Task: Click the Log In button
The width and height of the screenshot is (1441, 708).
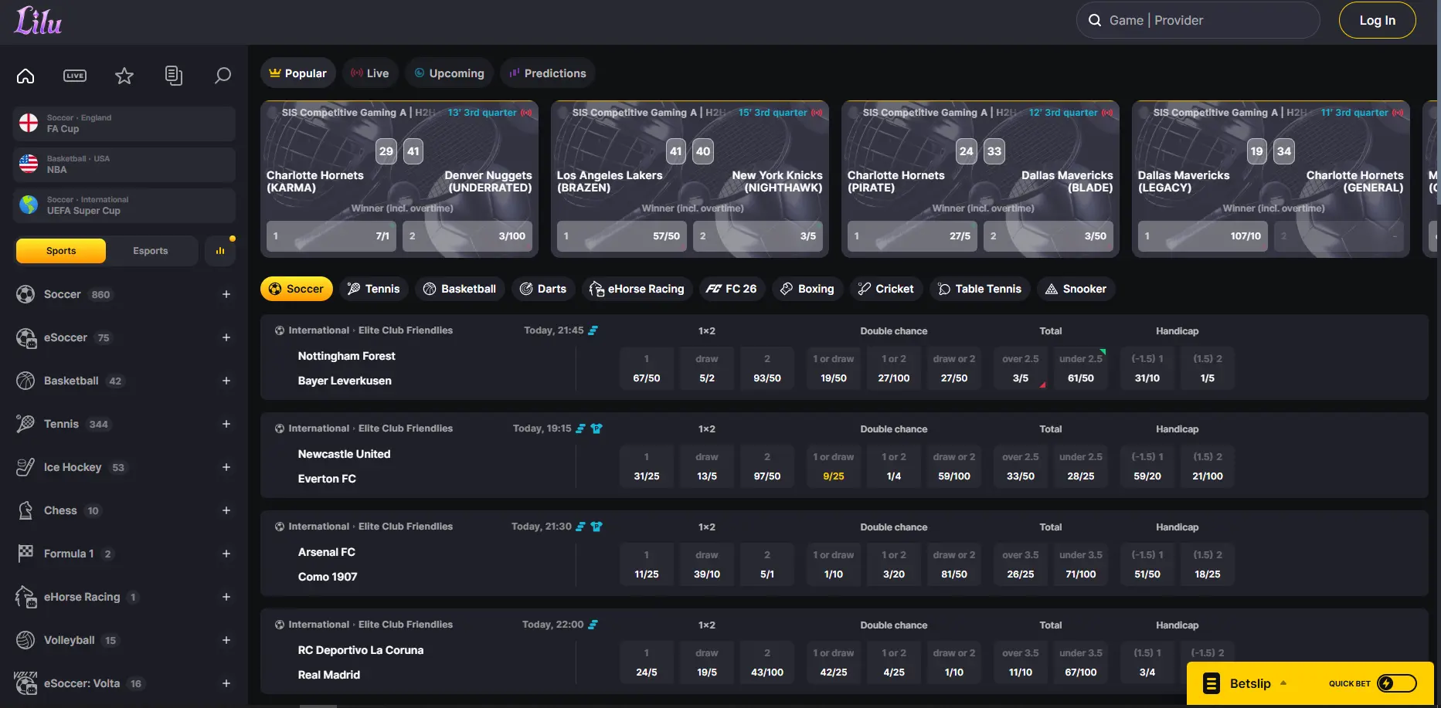Action: 1377,20
